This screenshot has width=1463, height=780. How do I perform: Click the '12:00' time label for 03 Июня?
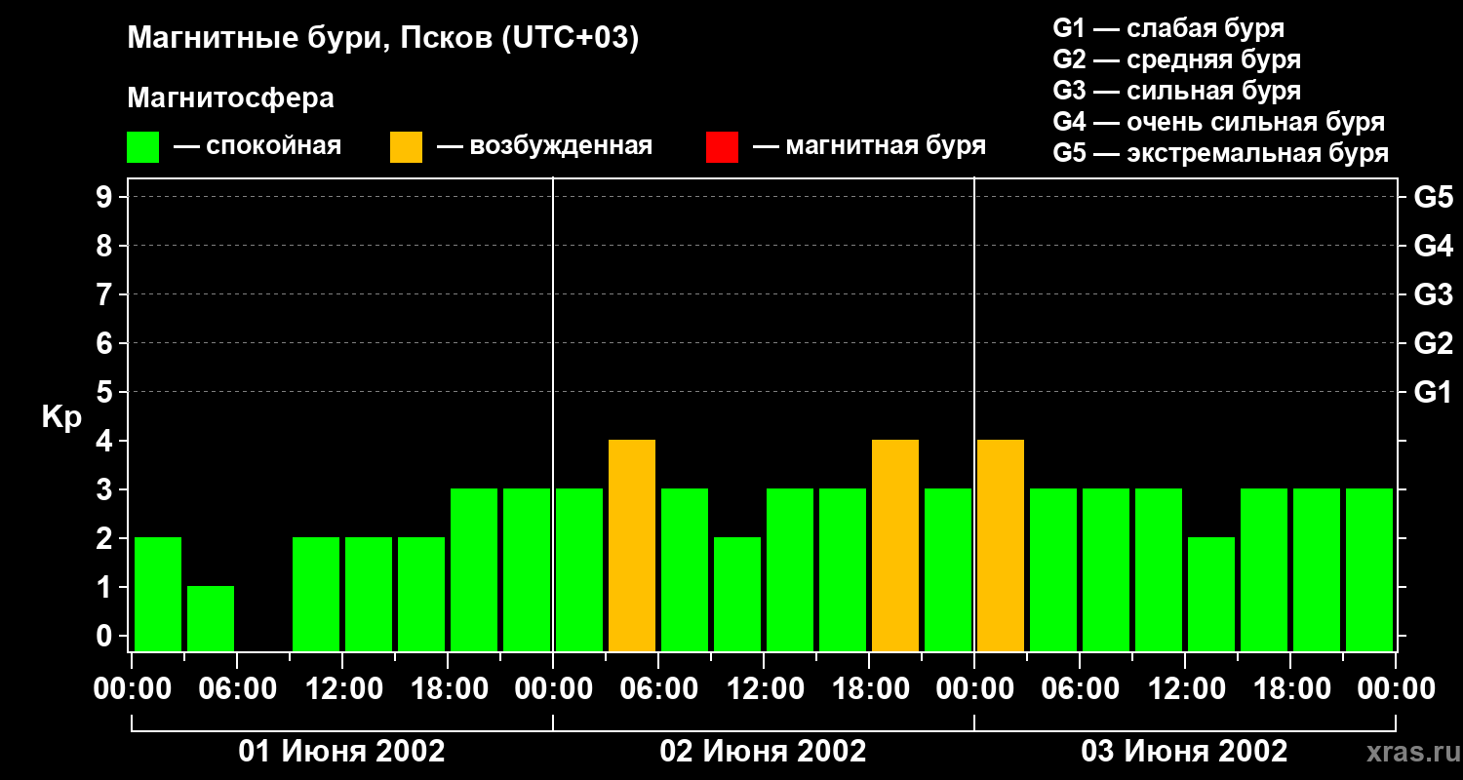coord(1185,689)
